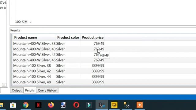Select the cell Mountain-400-W Silver, 40
Screen dimensions: 196x110
coord(34,49)
